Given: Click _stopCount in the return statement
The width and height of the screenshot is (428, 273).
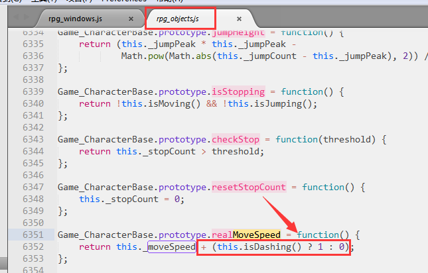Looking at the screenshot, I should 169,152.
